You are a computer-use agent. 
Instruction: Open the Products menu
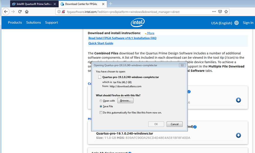pyautogui.click(x=15, y=22)
